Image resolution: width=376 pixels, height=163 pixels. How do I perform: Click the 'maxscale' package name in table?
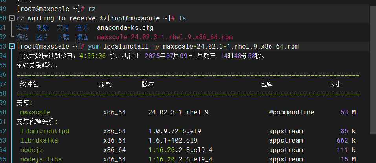(35, 112)
